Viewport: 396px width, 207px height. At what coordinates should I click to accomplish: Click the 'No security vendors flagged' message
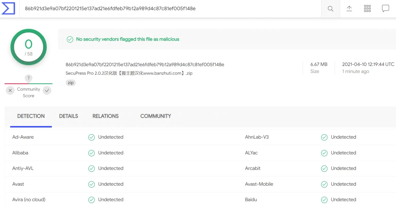click(x=128, y=39)
